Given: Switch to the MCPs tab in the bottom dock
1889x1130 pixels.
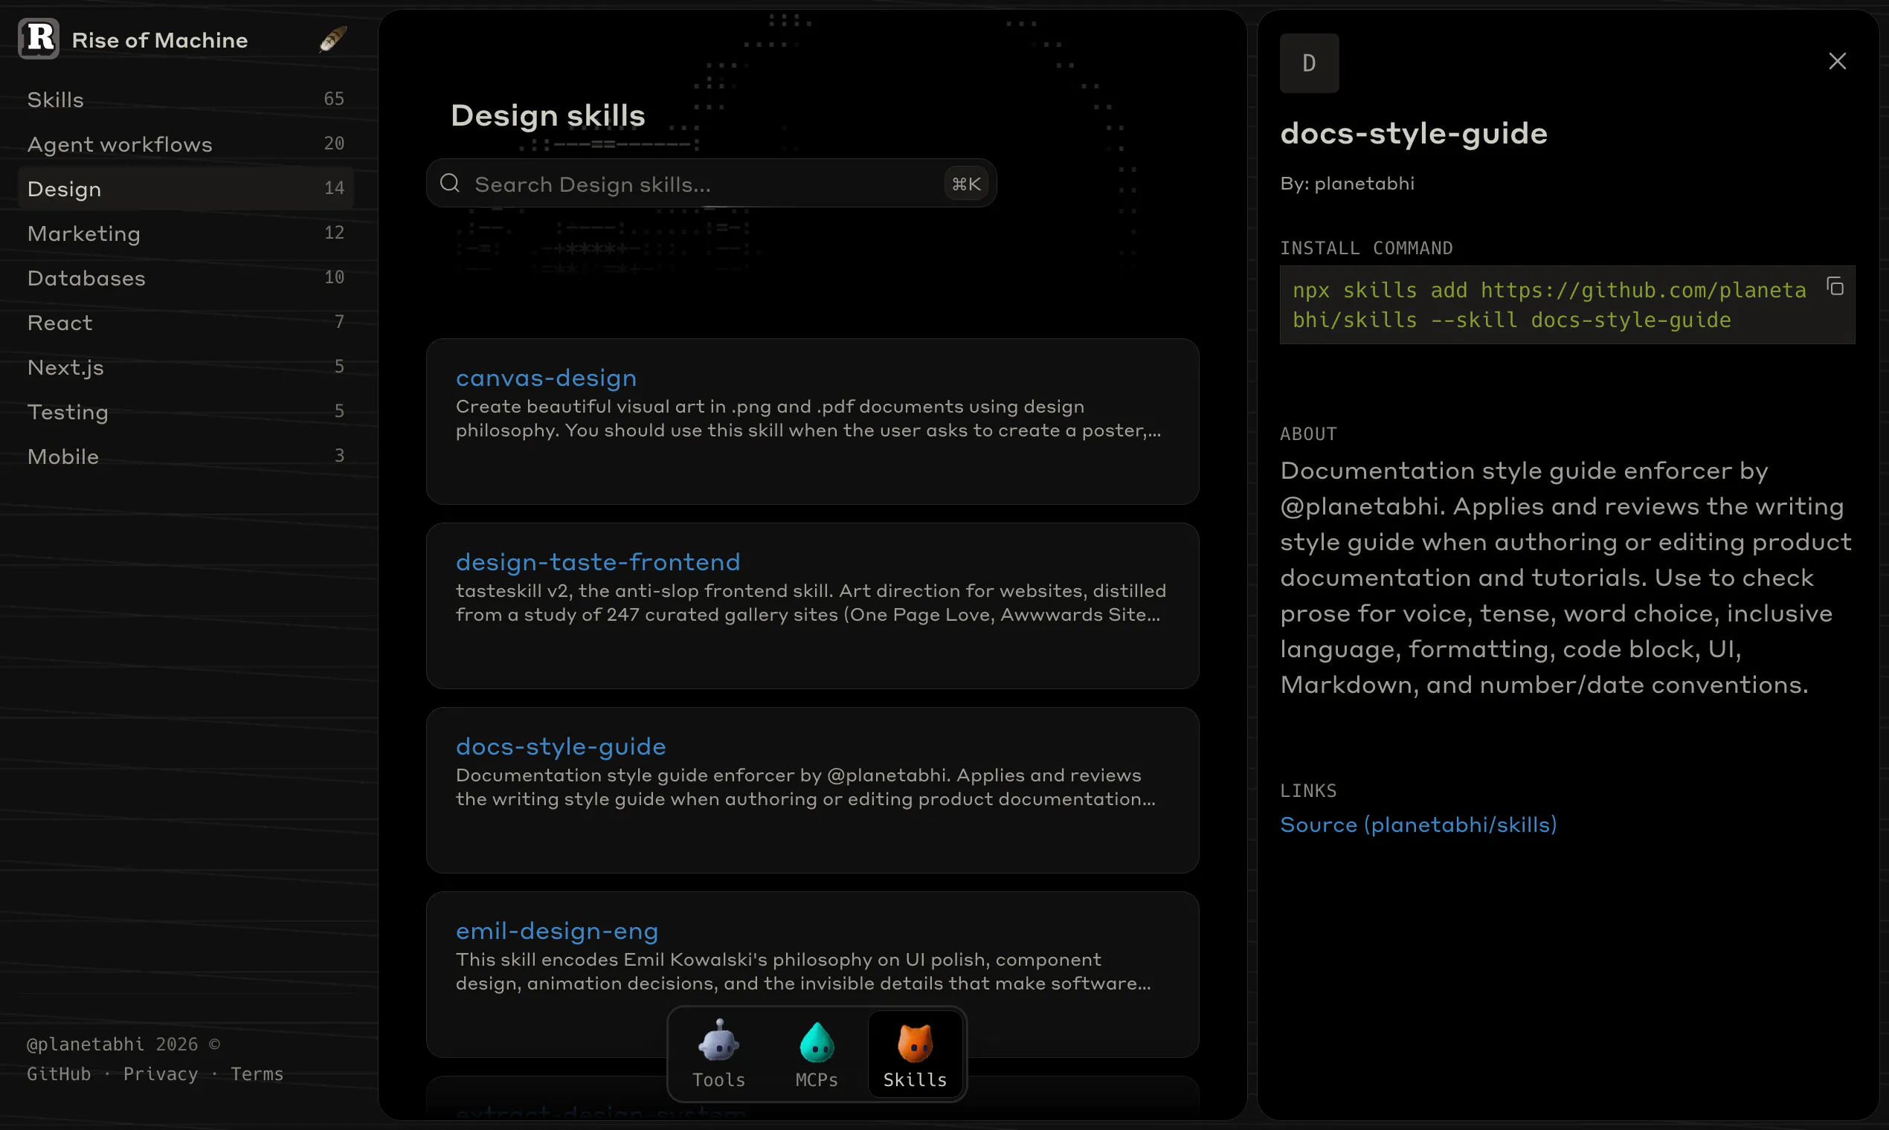Looking at the screenshot, I should 817,1054.
